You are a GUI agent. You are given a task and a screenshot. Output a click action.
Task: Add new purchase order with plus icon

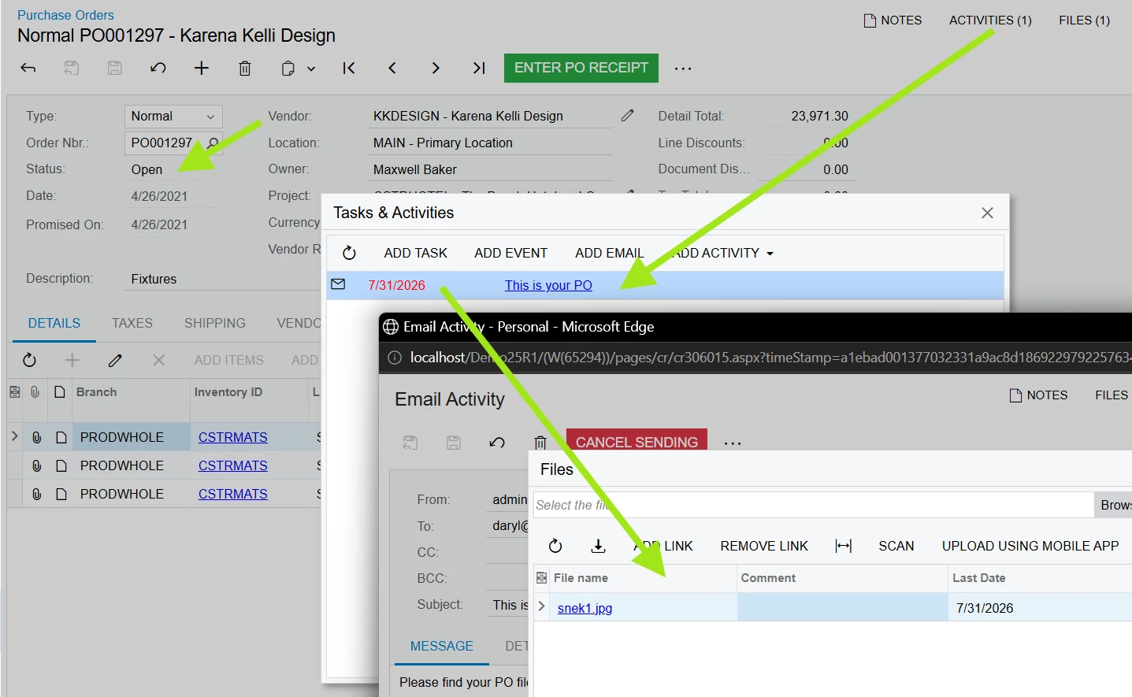[x=202, y=68]
